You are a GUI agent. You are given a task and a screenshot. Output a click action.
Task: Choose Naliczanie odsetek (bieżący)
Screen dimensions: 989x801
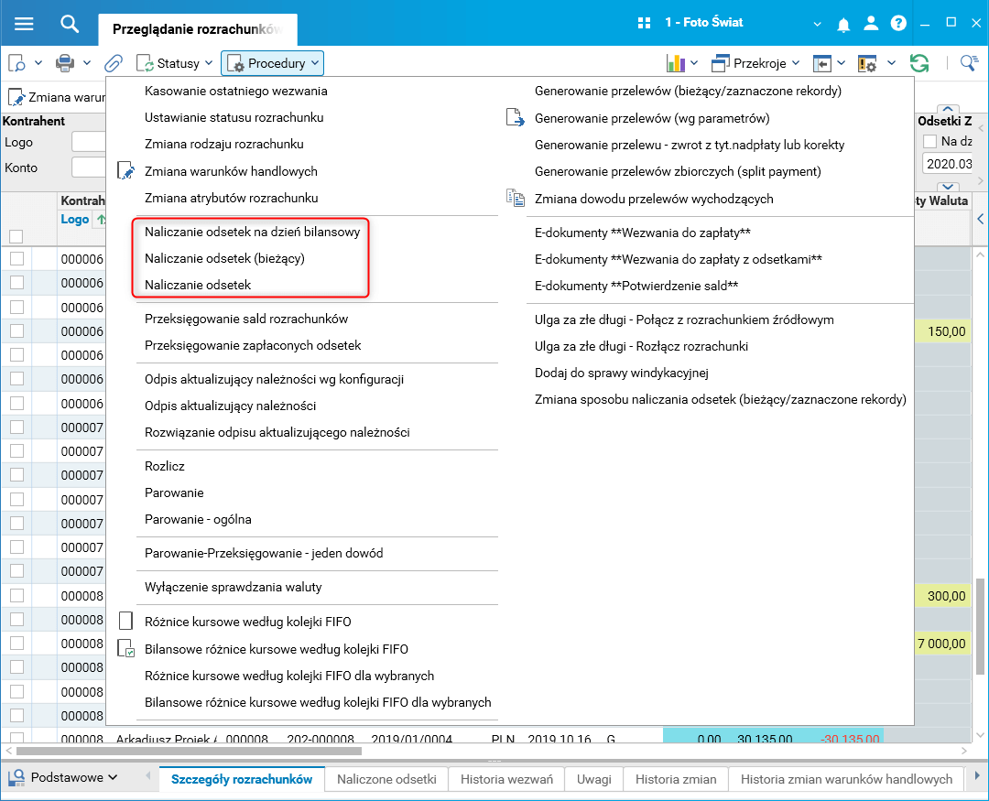pos(224,258)
